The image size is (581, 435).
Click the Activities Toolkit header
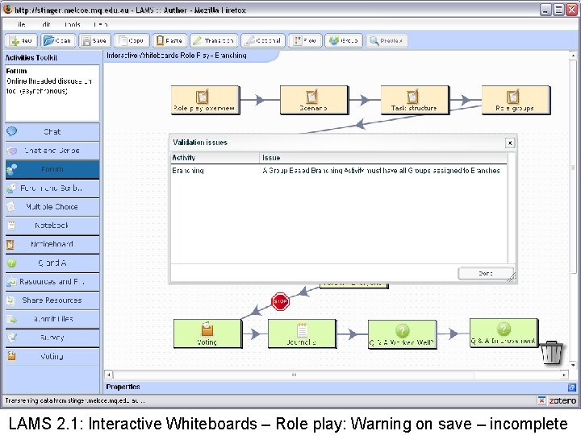[x=31, y=58]
